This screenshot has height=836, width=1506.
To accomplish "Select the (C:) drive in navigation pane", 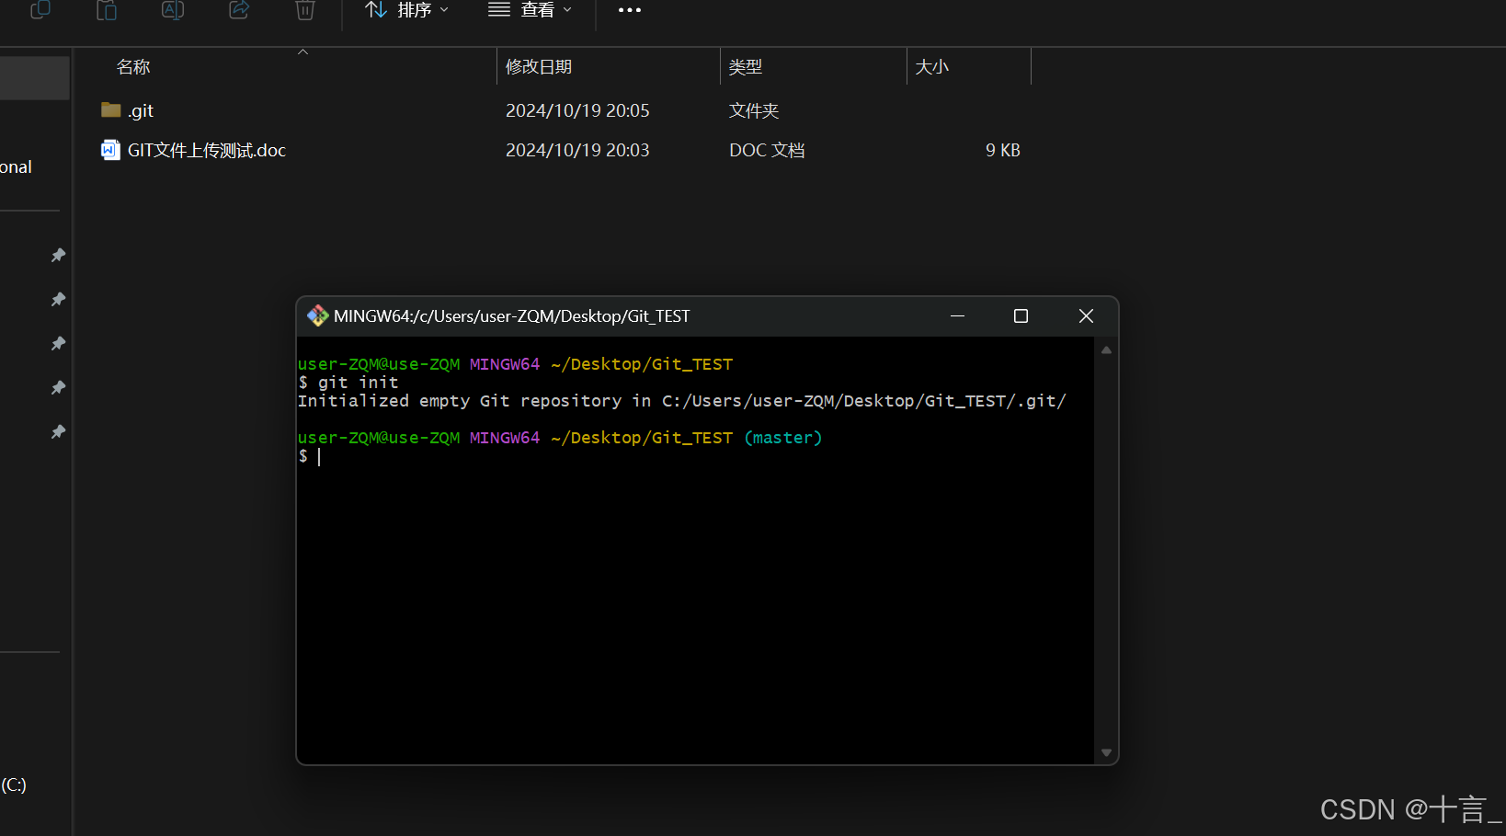I will coord(14,784).
